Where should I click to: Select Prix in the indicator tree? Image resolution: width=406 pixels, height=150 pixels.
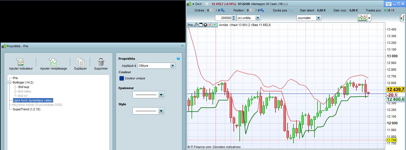(15, 78)
